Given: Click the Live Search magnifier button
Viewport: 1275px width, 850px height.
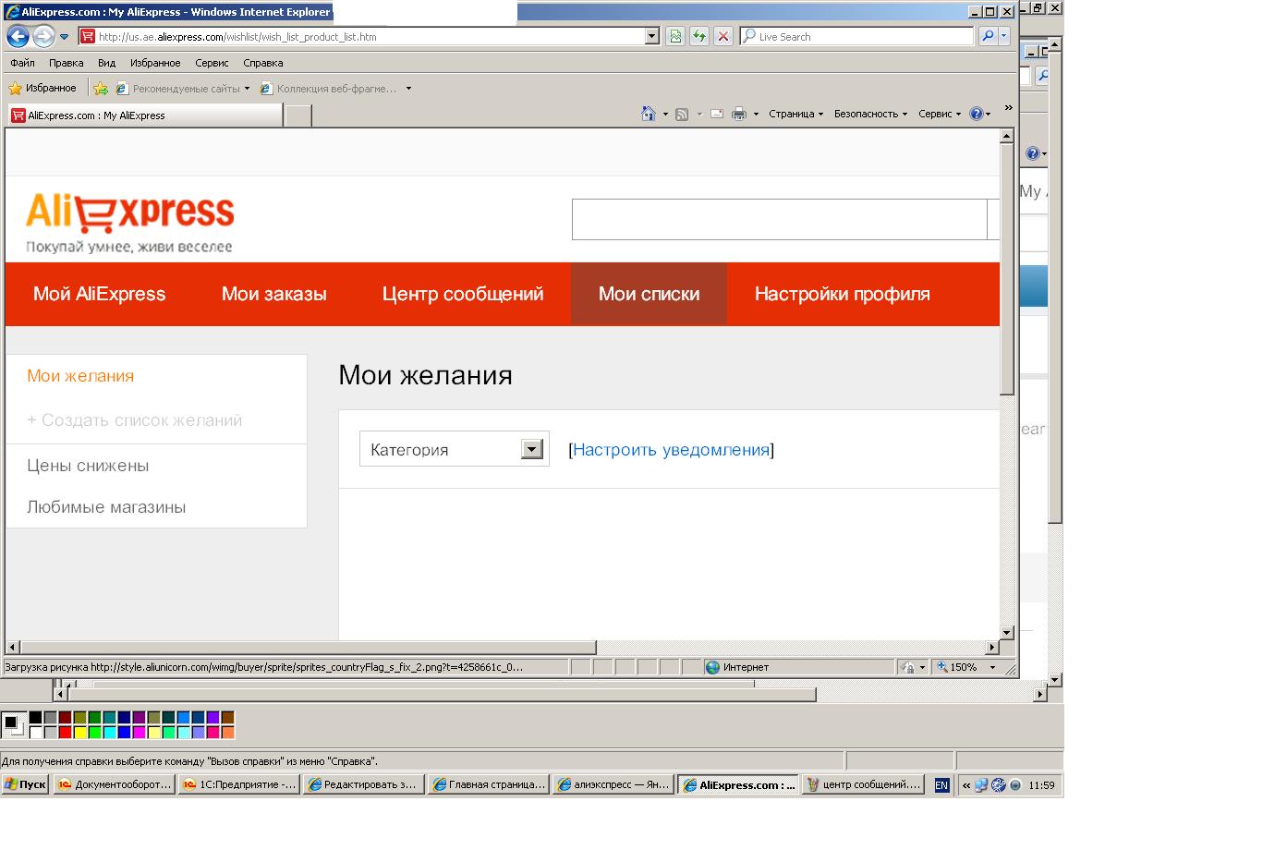Looking at the screenshot, I should pyautogui.click(x=987, y=37).
